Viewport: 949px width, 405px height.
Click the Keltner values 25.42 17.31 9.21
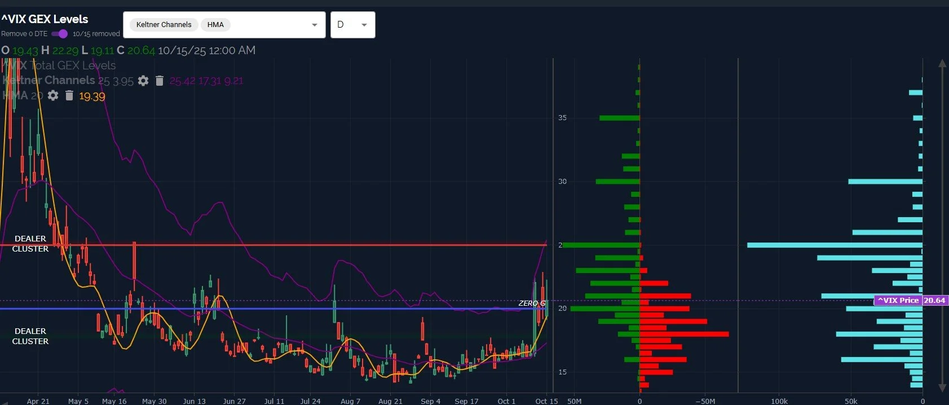point(206,81)
